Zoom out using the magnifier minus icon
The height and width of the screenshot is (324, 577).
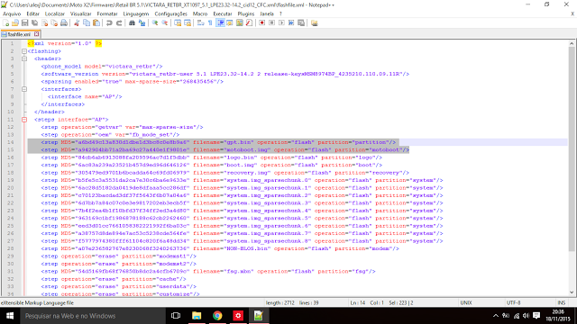click(x=164, y=23)
